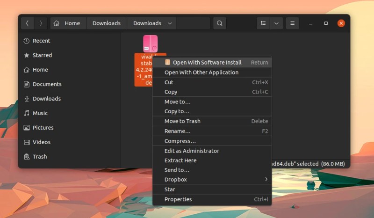Click the search magnifier icon in toolbar
This screenshot has width=374, height=218.
coord(219,23)
